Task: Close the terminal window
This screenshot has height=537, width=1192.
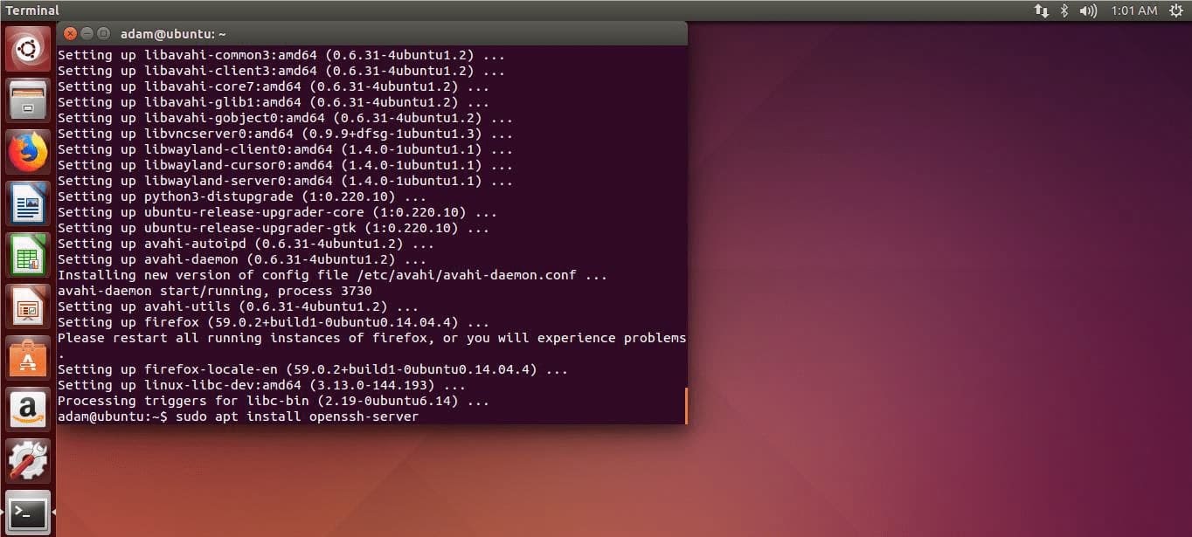Action: click(71, 33)
